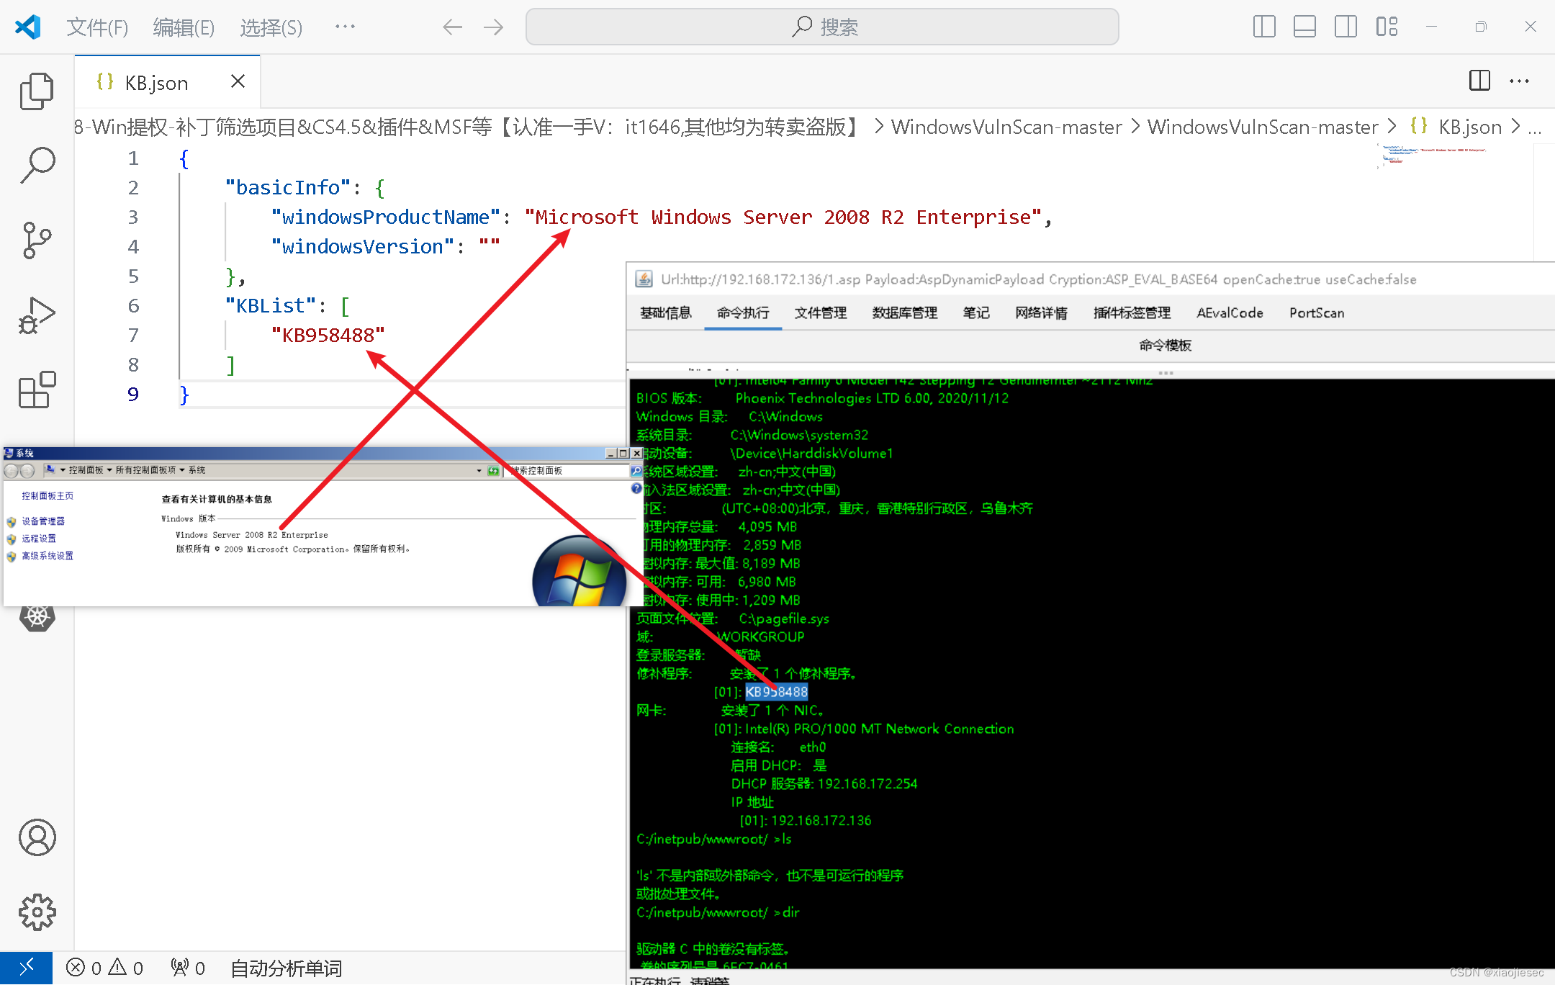The height and width of the screenshot is (985, 1555).
Task: Open Source Control view
Action: click(x=37, y=240)
